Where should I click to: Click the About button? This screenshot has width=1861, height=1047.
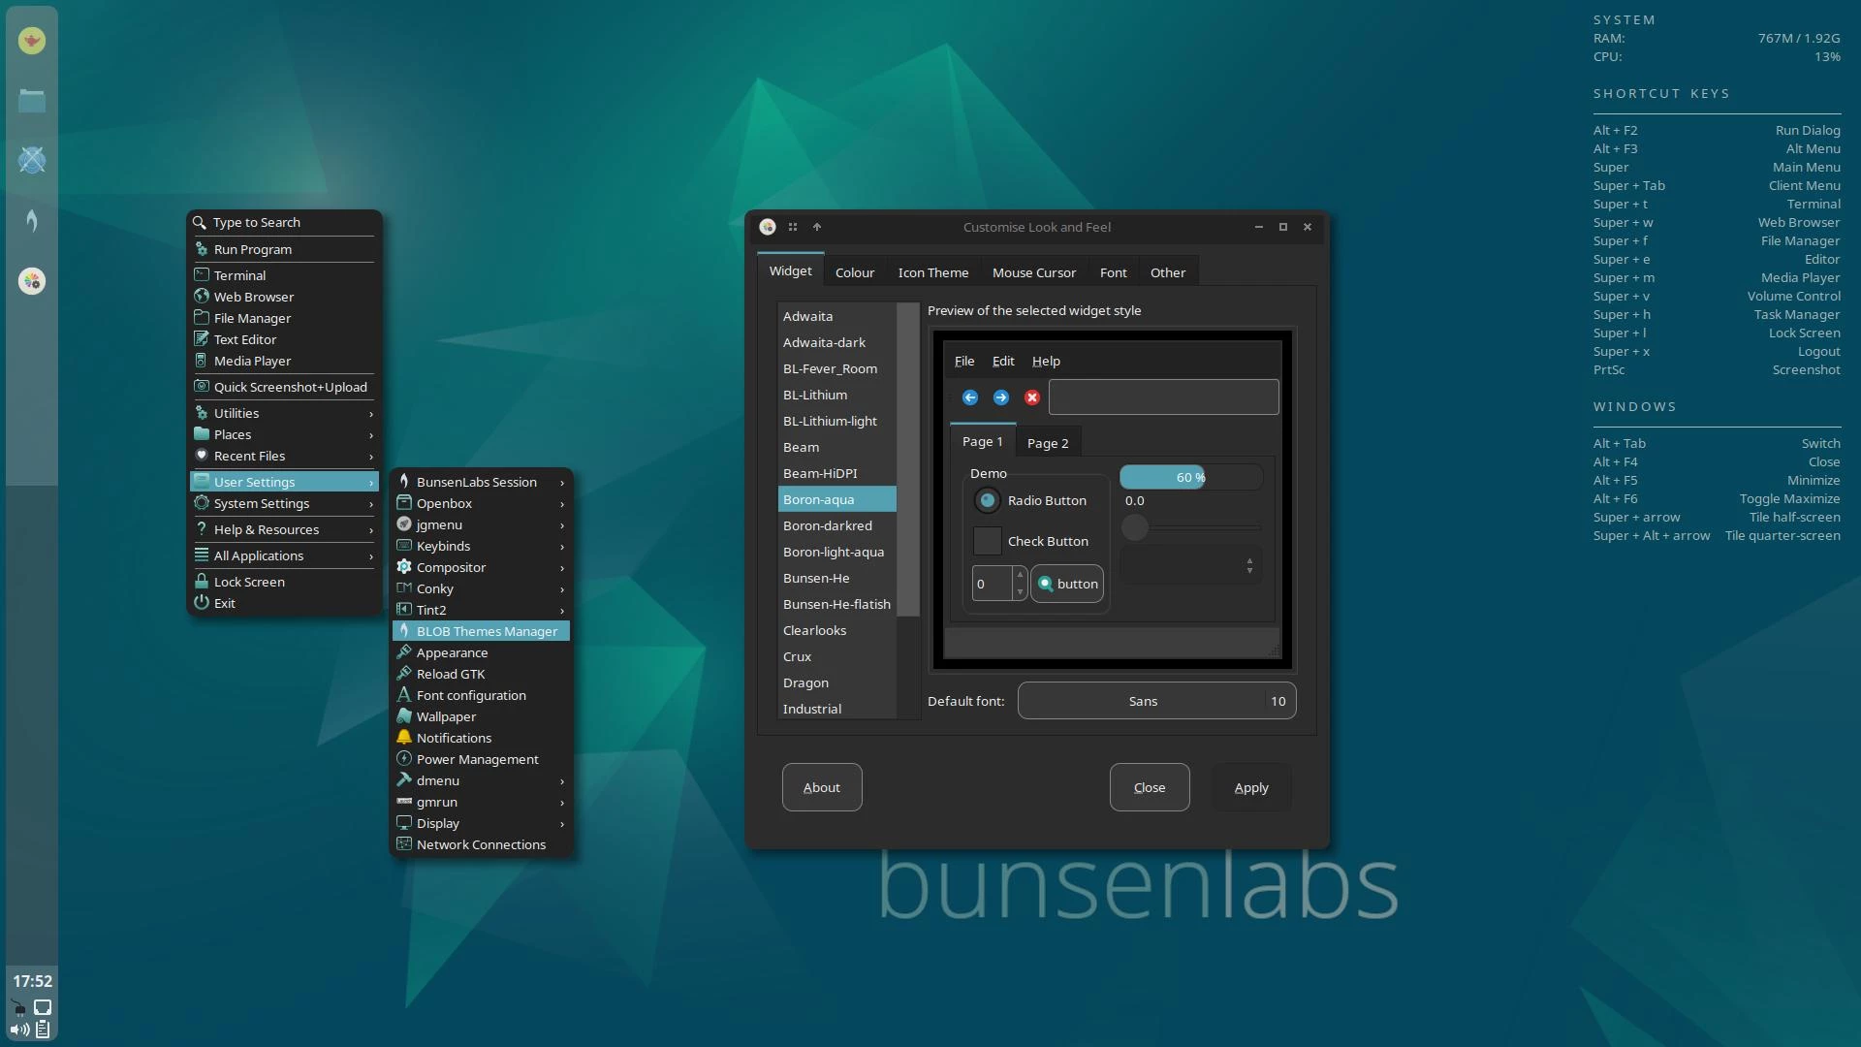pos(821,787)
